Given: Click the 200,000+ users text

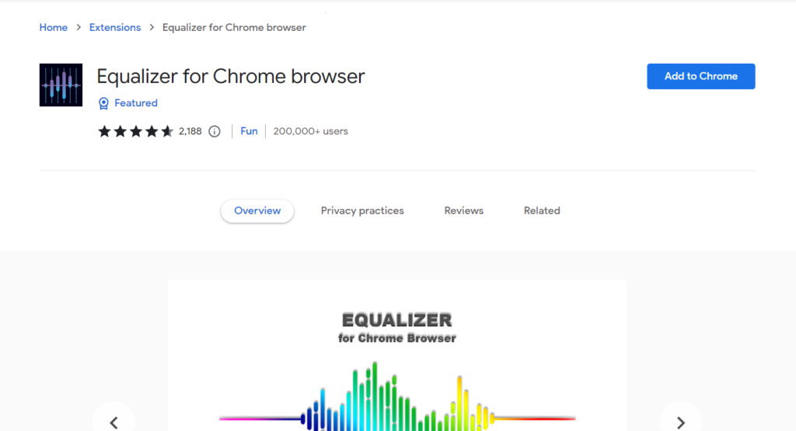Looking at the screenshot, I should coord(311,131).
